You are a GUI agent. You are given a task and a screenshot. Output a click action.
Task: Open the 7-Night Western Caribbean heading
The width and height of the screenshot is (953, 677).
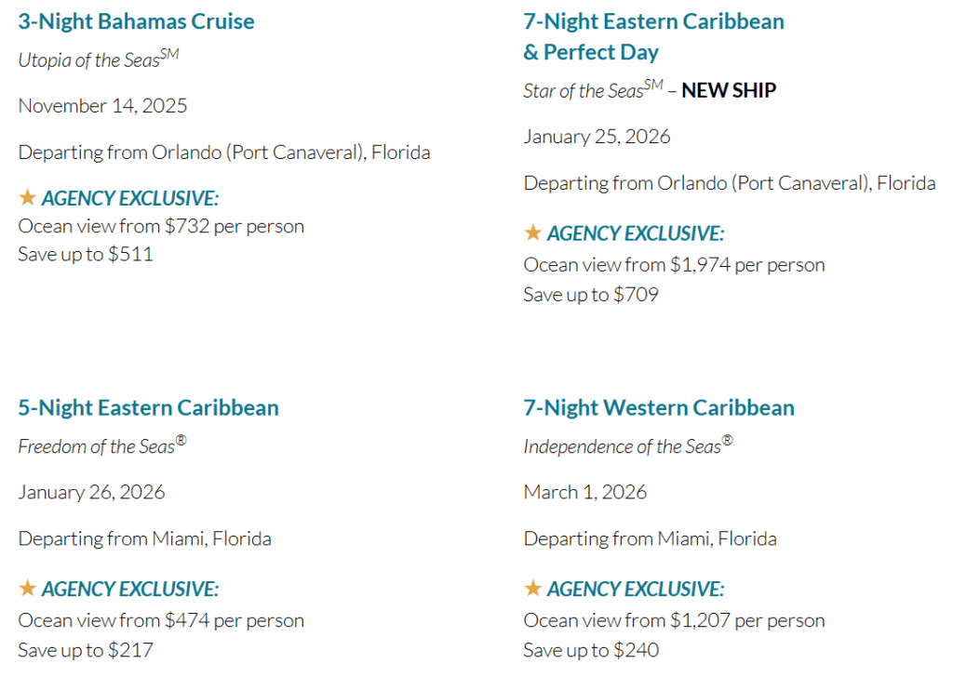[x=659, y=408]
